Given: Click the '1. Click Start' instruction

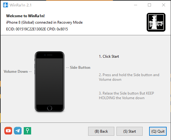Looking at the screenshot, I should click(109, 56).
